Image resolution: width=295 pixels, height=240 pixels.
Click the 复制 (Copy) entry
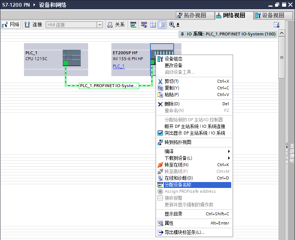pyautogui.click(x=194, y=88)
